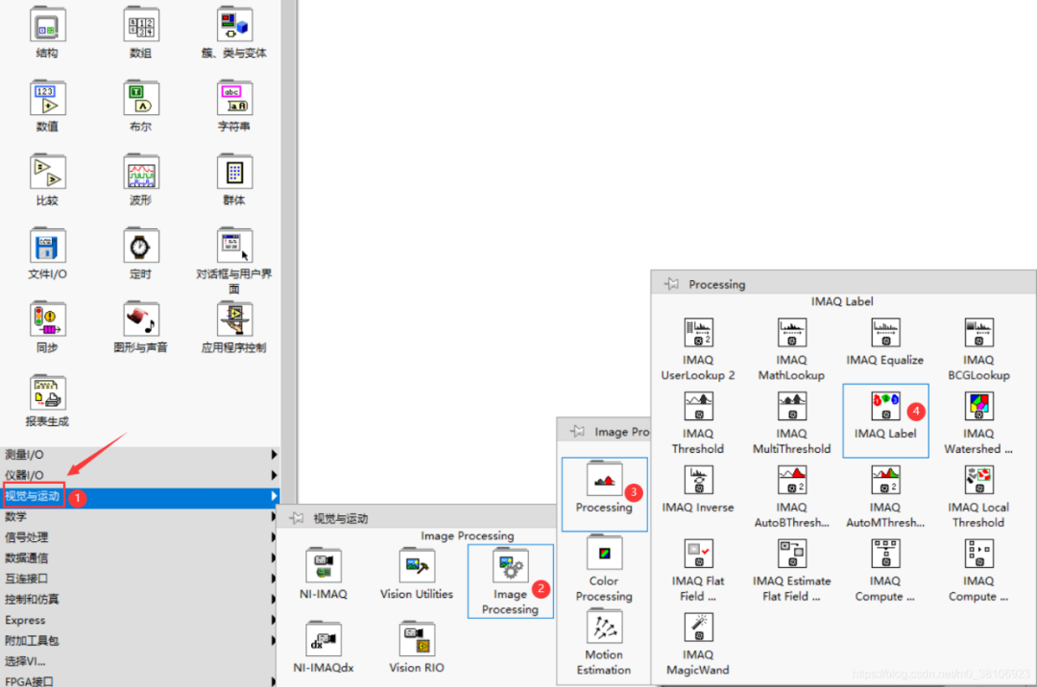Viewport: 1037px width, 687px height.
Task: Select the IMAQ Flat Field VI
Action: tap(698, 553)
